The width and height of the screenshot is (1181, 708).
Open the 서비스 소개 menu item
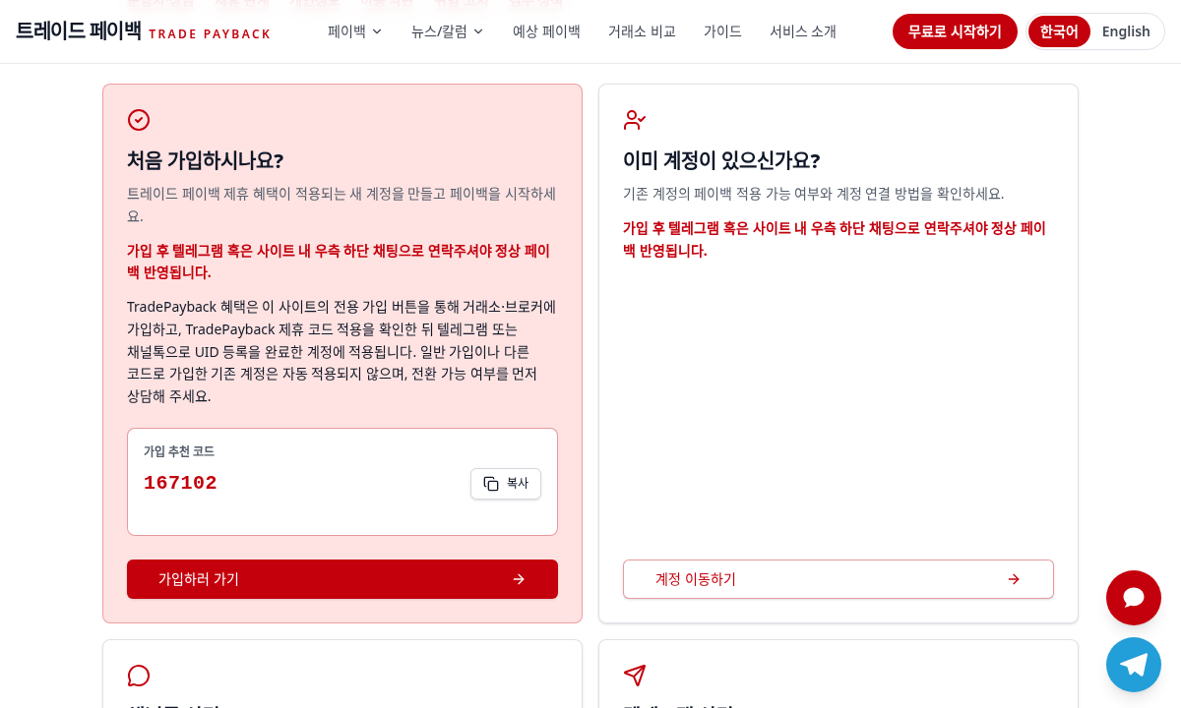coord(803,31)
